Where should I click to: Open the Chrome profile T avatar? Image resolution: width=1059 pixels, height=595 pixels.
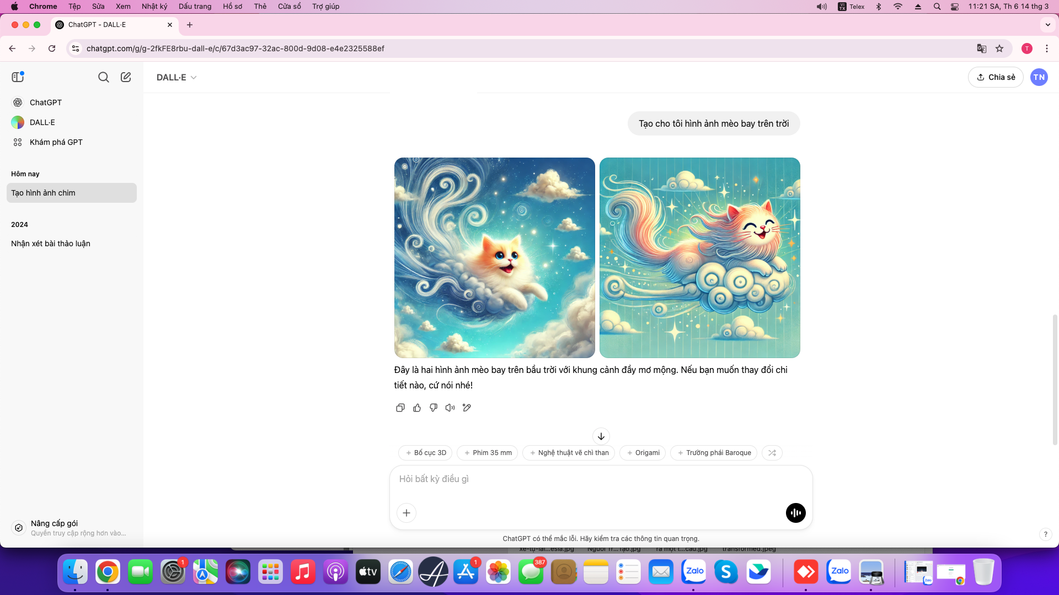(1027, 48)
